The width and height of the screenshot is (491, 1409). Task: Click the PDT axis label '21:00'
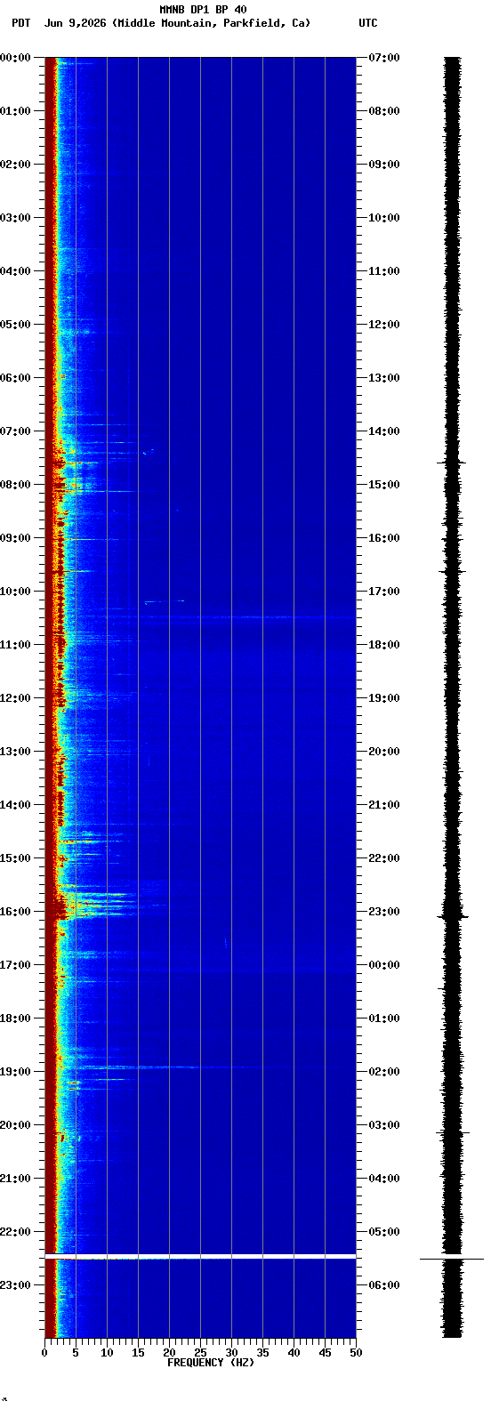tap(15, 1179)
